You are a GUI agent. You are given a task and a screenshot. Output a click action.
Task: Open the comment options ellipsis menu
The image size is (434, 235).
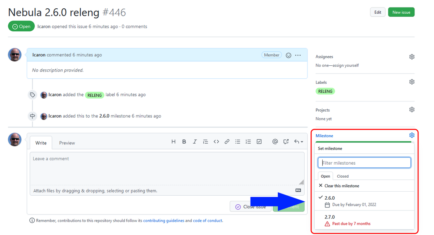pyautogui.click(x=298, y=55)
